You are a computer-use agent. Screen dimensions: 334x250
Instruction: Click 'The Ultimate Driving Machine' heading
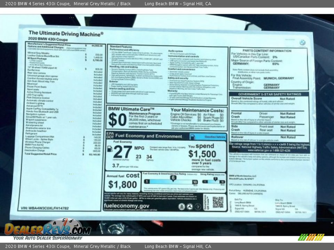(x=66, y=34)
